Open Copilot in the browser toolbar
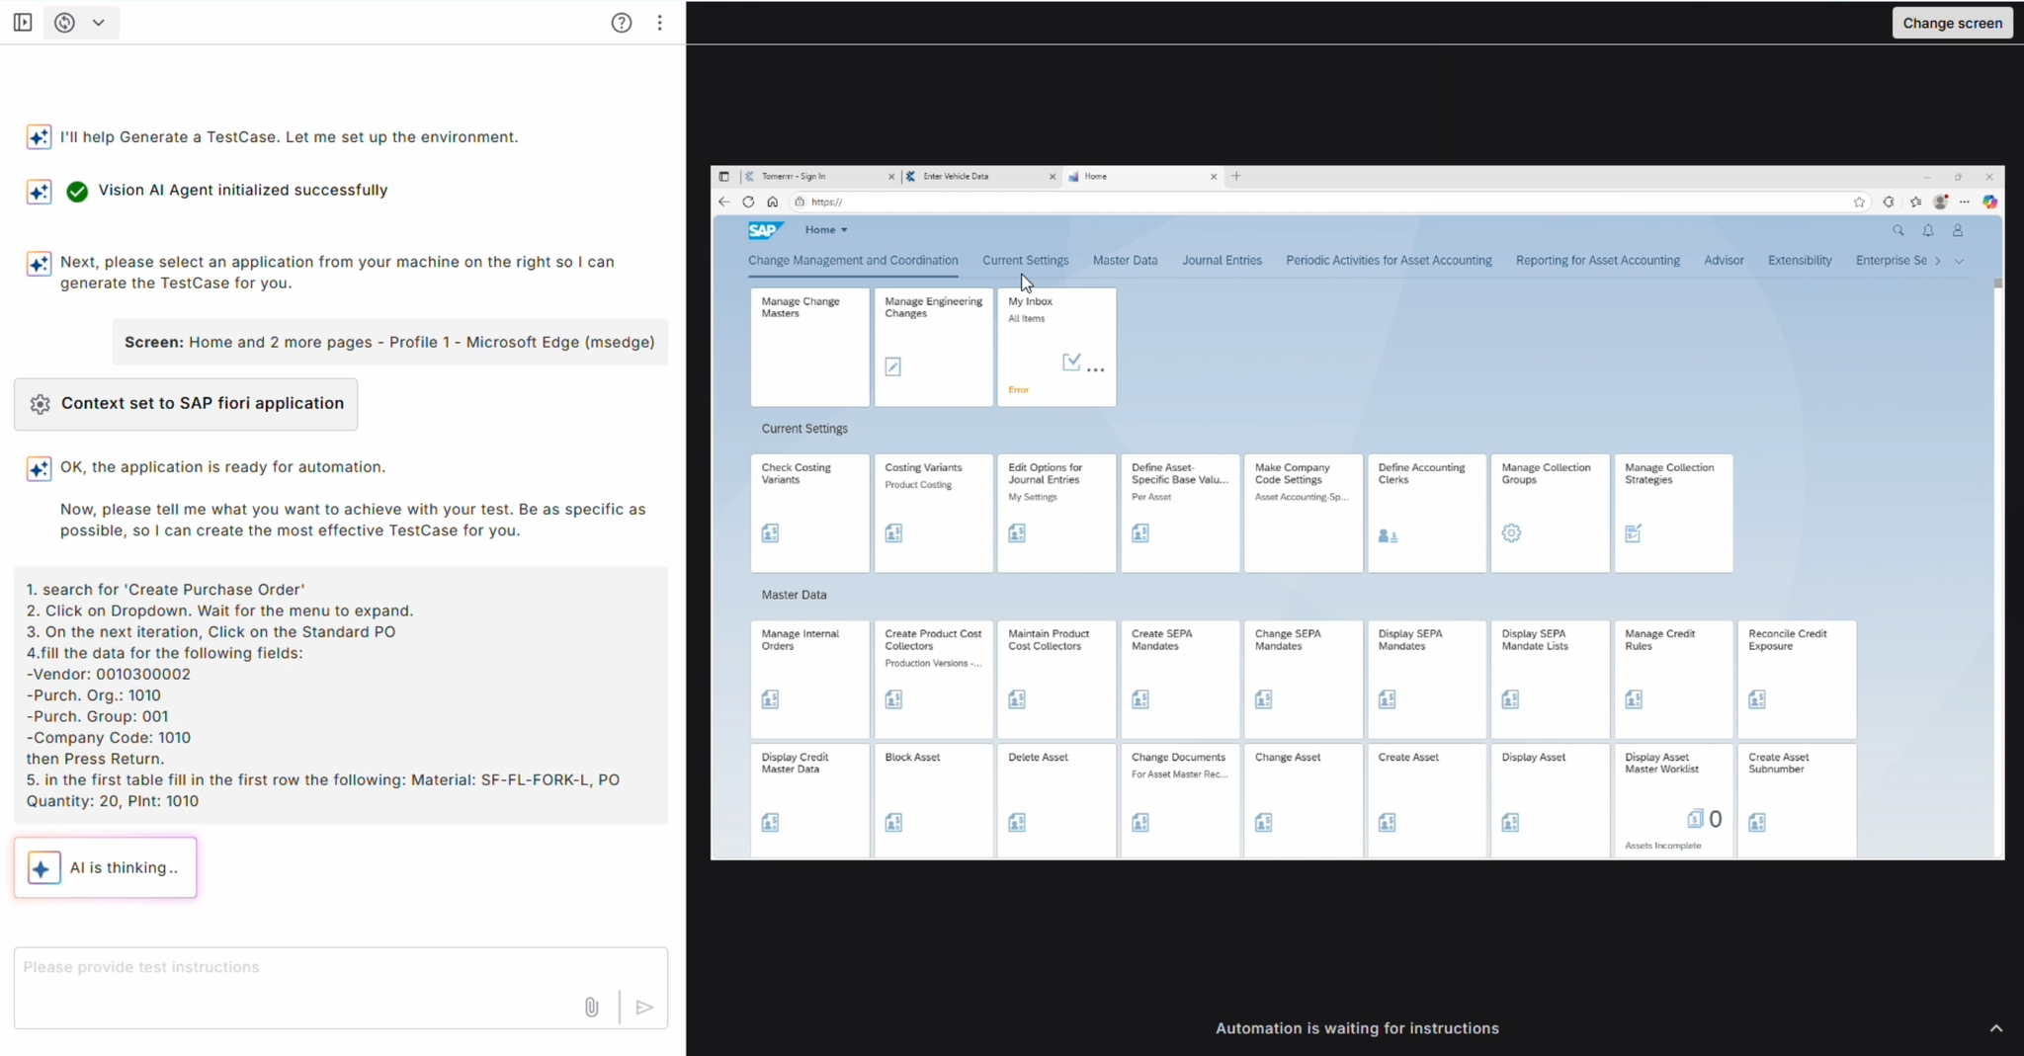Viewport: 2024px width, 1056px height. point(1991,202)
